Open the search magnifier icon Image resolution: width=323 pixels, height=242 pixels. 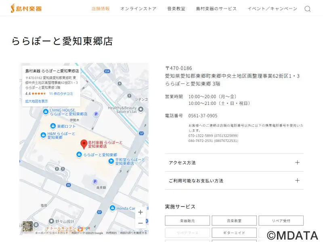pyautogui.click(x=307, y=9)
